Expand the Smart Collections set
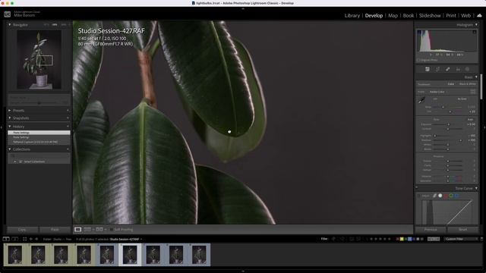 point(15,162)
